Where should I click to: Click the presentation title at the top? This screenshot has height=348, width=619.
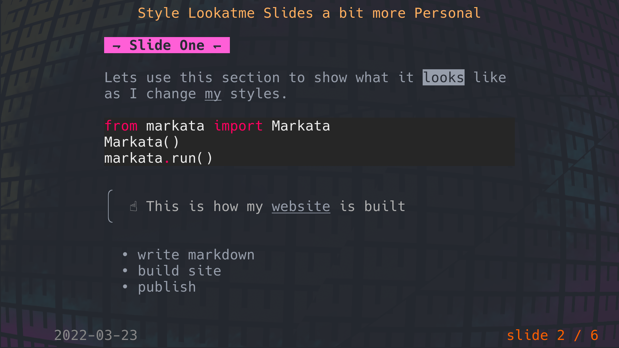point(309,13)
